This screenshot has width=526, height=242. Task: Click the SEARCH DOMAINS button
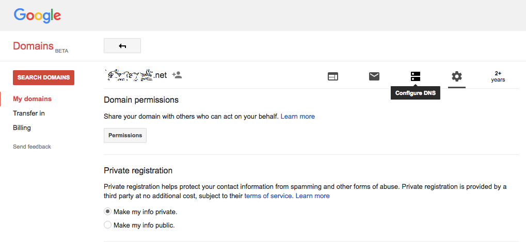click(43, 77)
